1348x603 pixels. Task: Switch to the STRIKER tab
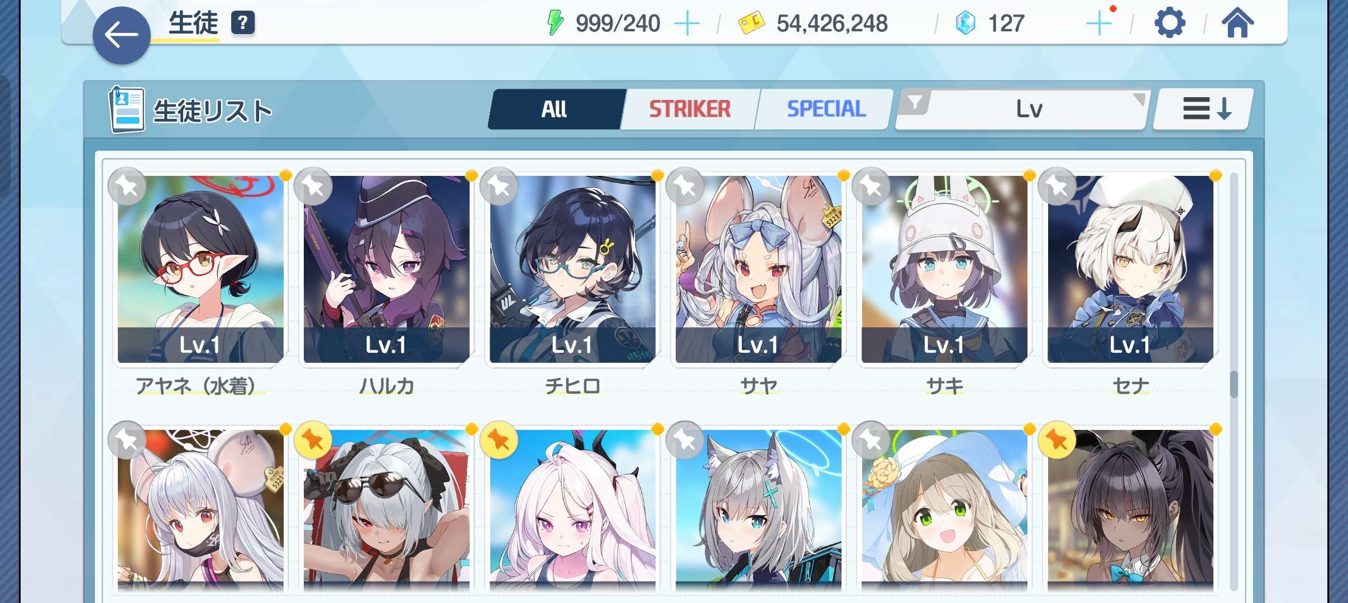coord(689,109)
